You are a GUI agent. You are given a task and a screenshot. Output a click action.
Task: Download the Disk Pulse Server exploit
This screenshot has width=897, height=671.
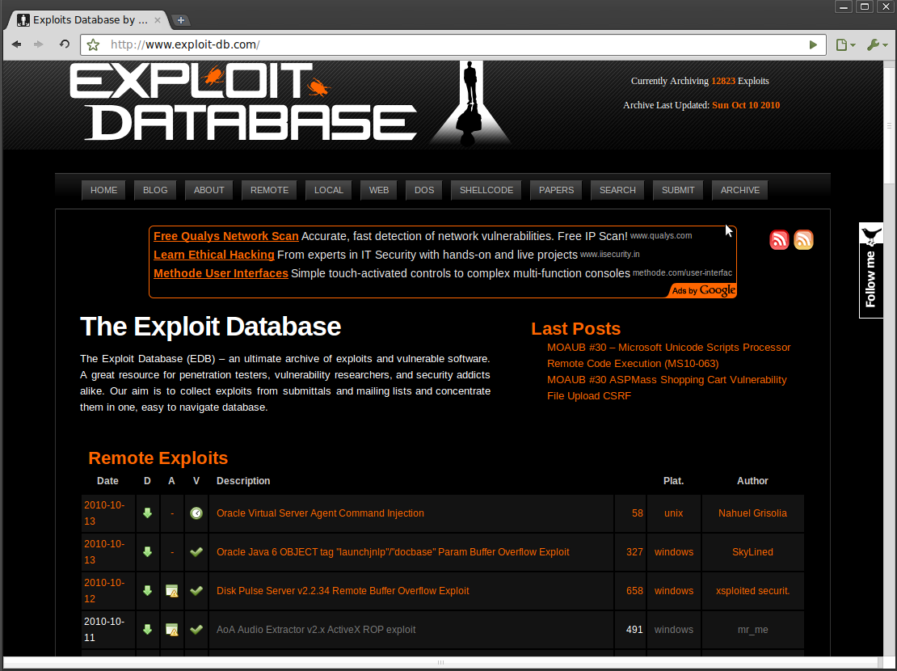pyautogui.click(x=147, y=591)
